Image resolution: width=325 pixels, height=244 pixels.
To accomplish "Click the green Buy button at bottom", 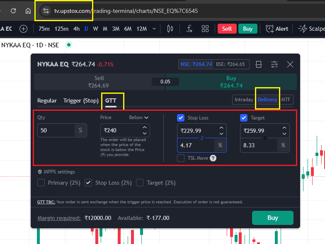I will 272,218.
